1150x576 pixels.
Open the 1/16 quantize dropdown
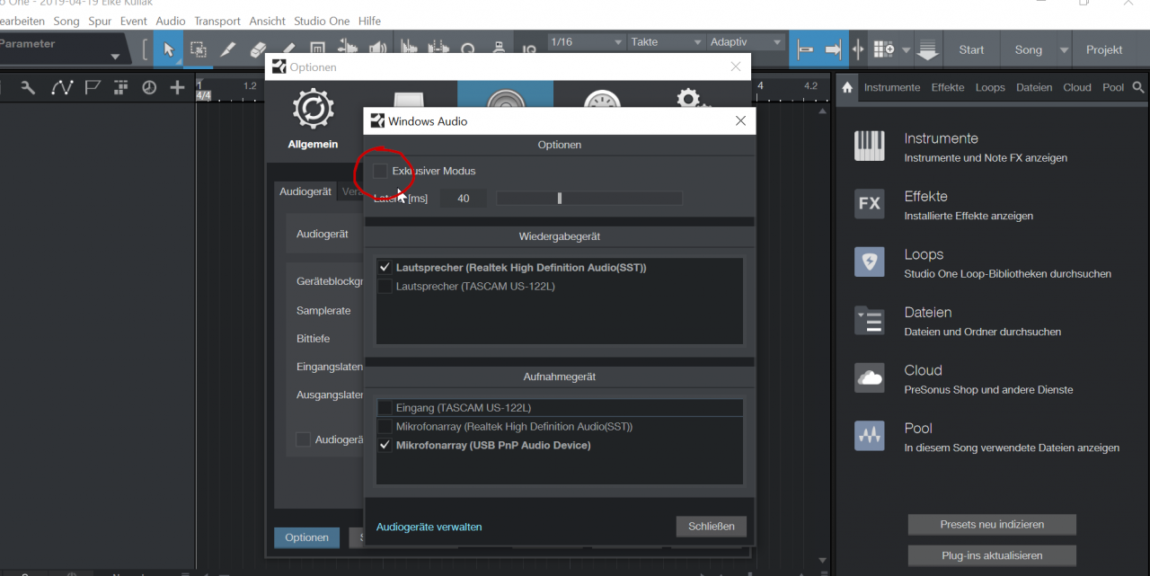pyautogui.click(x=586, y=42)
